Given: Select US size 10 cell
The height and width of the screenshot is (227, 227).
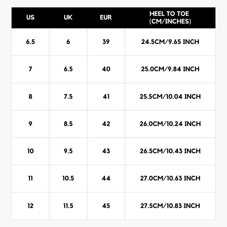Looking at the screenshot, I should 30,151.
